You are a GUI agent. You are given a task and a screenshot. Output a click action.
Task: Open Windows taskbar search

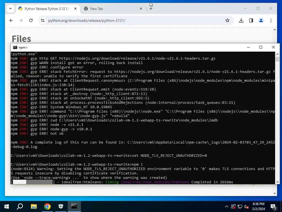(20, 206)
